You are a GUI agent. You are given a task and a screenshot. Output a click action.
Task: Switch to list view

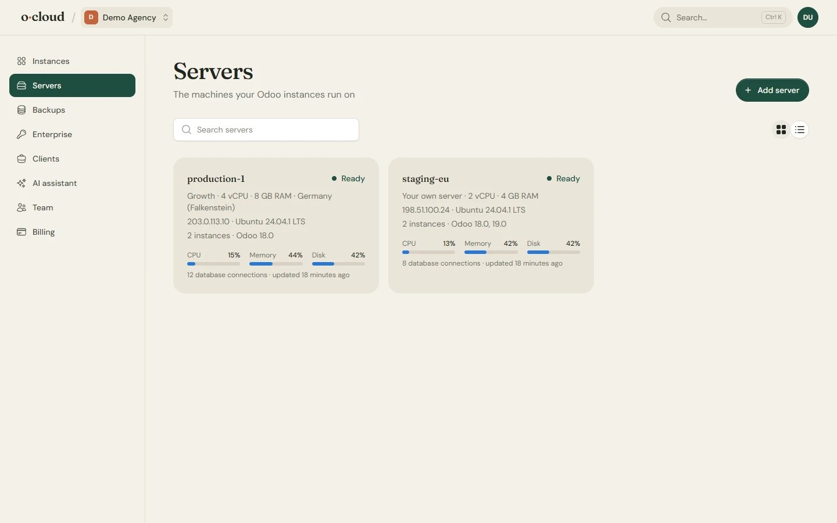click(x=800, y=130)
